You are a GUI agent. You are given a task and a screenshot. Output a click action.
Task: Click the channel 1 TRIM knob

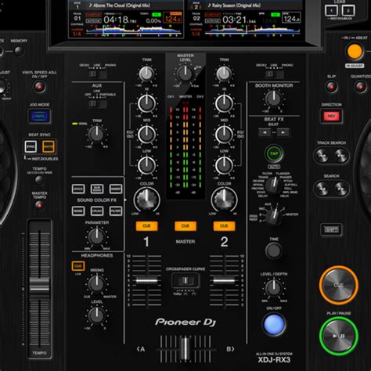[x=146, y=74]
